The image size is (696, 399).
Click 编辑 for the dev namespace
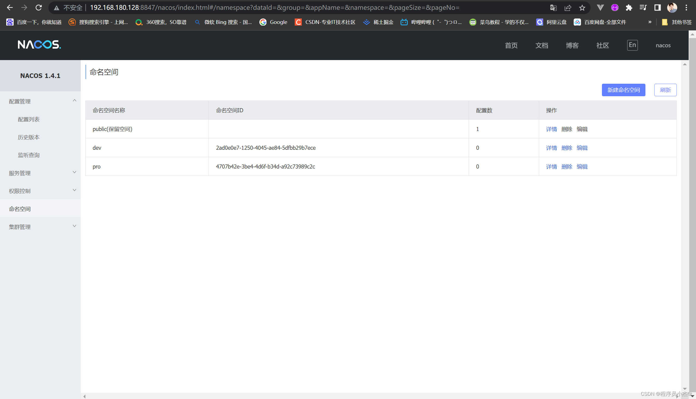[582, 148]
